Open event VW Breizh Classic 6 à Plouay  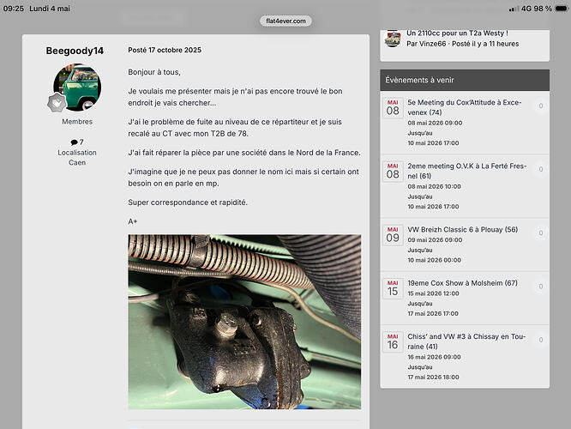[462, 230]
